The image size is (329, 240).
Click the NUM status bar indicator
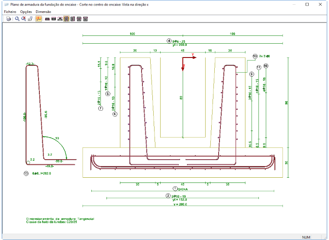tap(306, 237)
